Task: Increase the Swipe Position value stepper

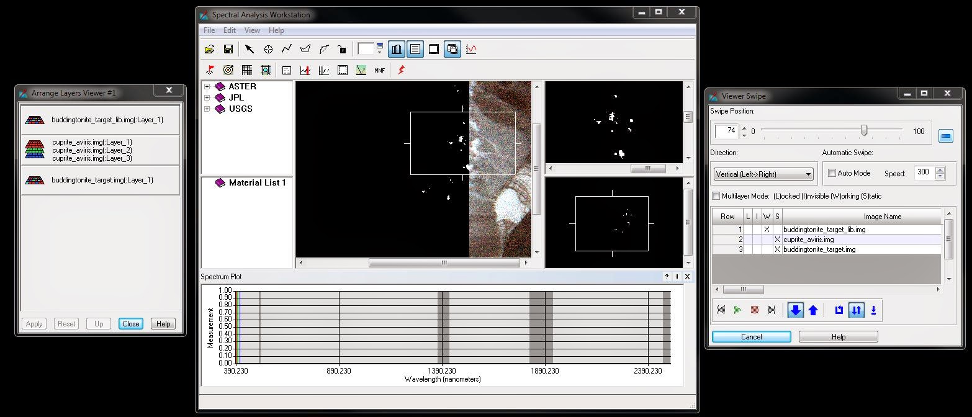Action: pyautogui.click(x=743, y=128)
